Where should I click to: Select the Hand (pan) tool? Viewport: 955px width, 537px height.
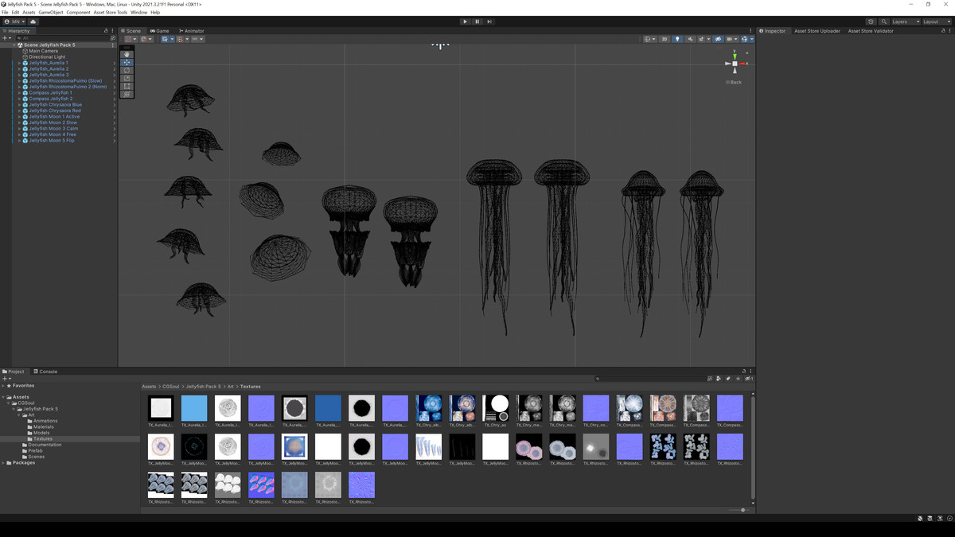(127, 53)
